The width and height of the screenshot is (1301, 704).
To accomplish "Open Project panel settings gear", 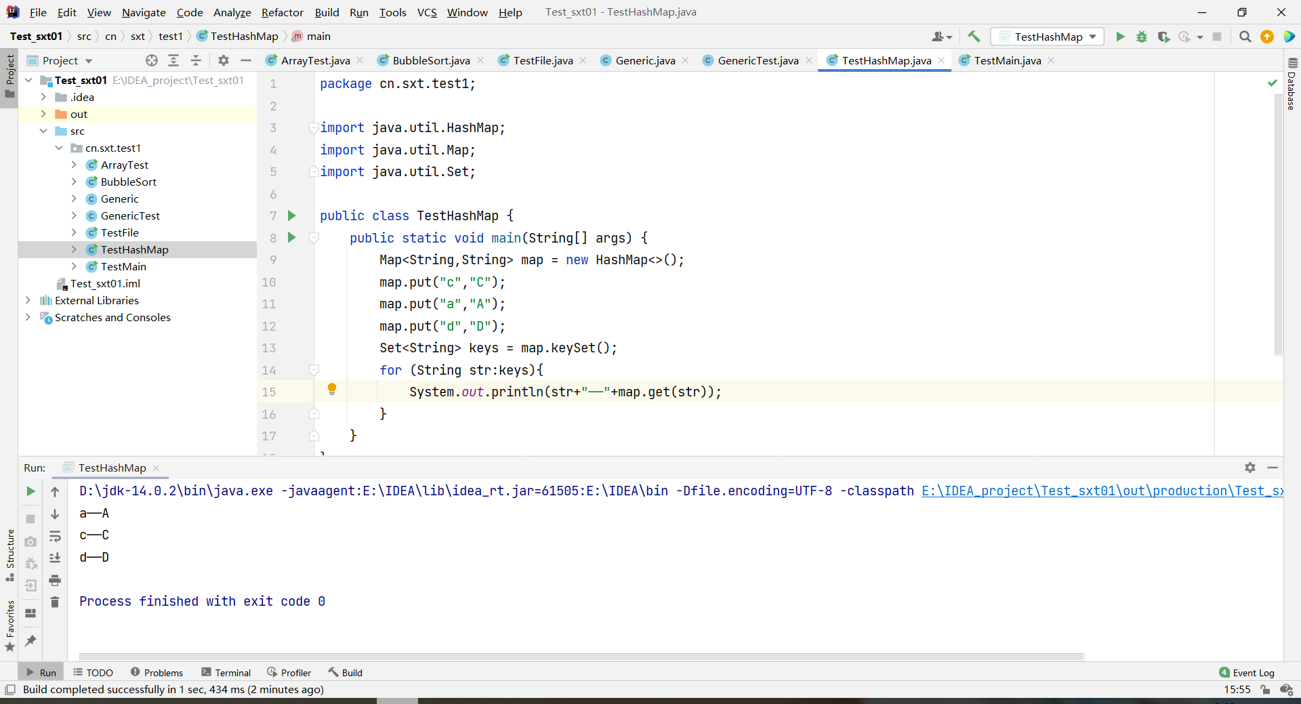I will click(x=224, y=60).
